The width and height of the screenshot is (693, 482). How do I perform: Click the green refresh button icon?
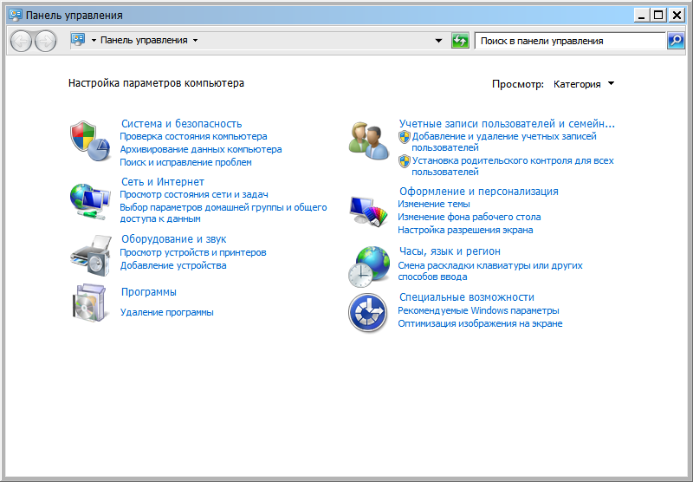(x=460, y=41)
